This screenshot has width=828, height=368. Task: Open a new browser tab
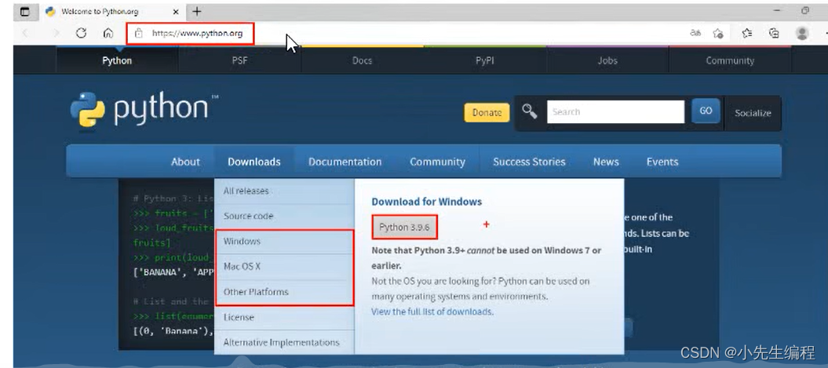pos(196,11)
